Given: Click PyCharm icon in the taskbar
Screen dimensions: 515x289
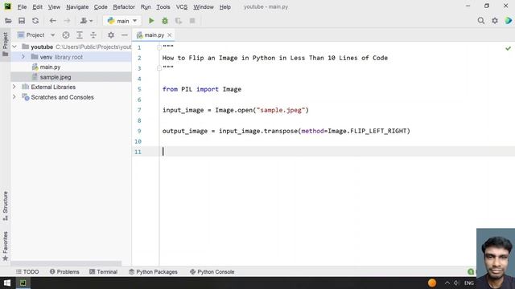Looking at the screenshot, I should pyautogui.click(x=23, y=283).
